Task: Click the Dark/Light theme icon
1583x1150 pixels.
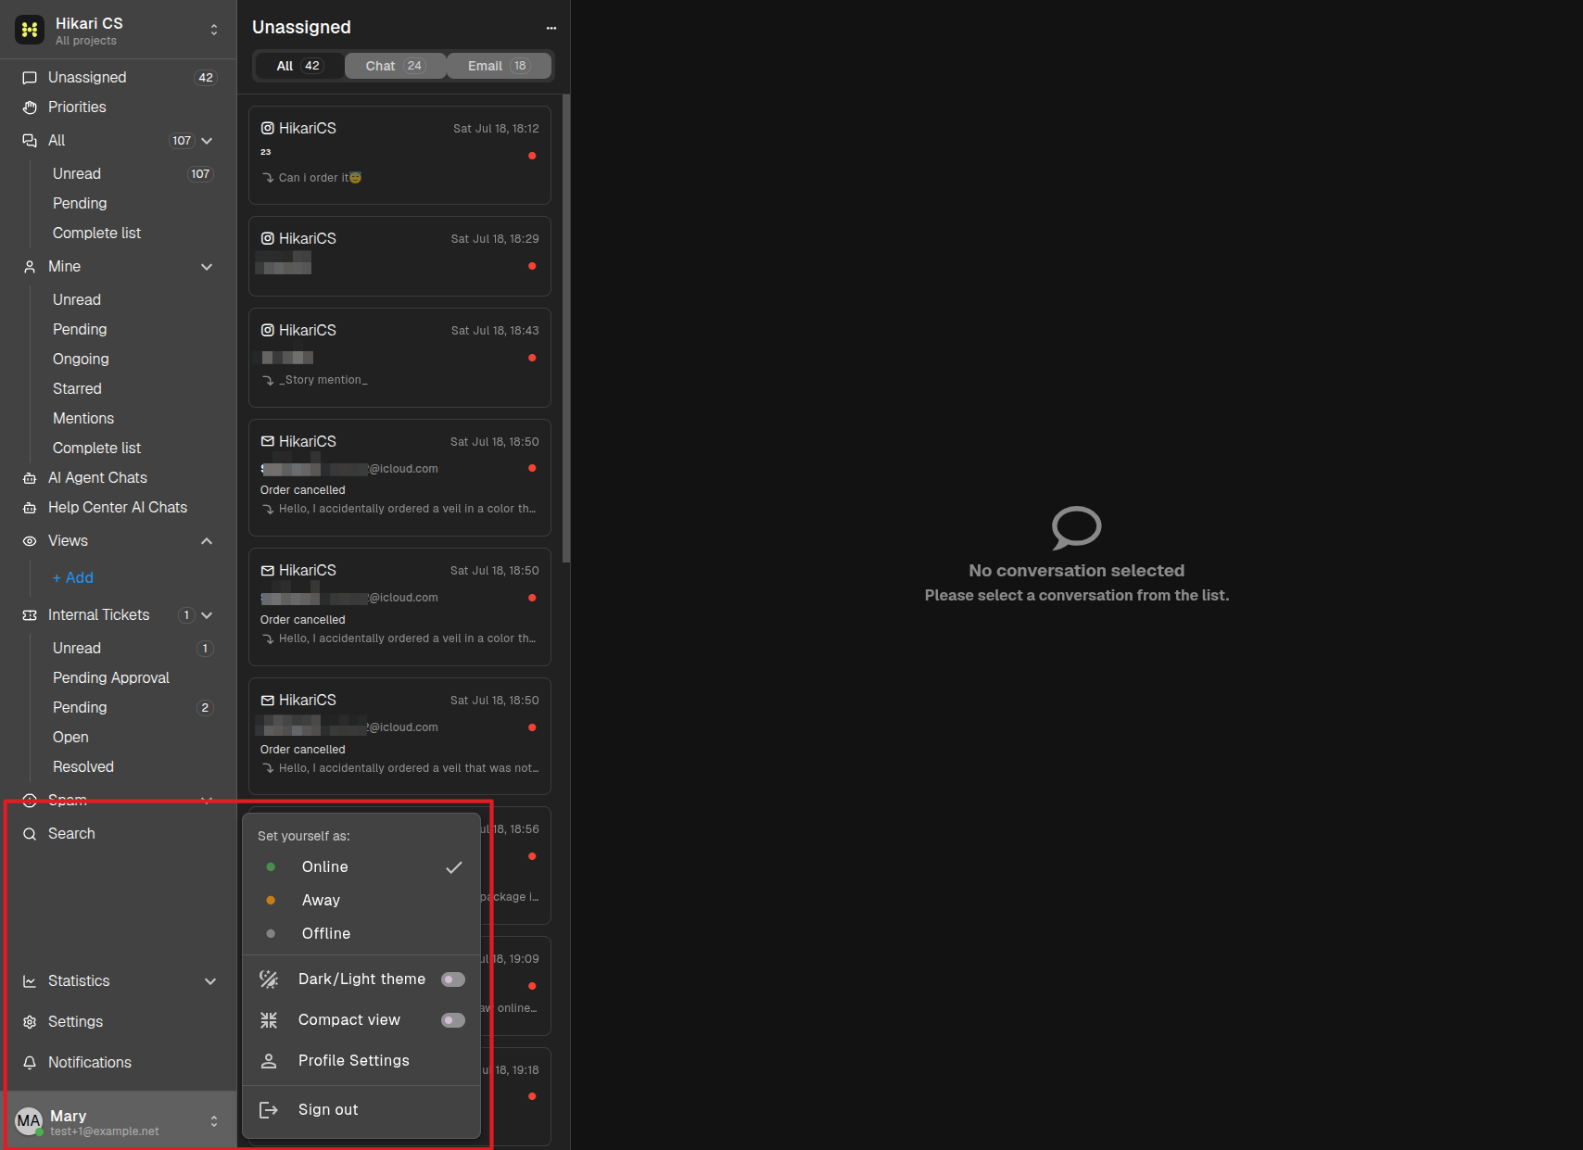Action: tap(269, 979)
